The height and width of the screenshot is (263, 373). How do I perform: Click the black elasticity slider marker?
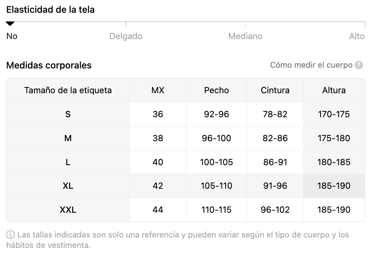(10, 24)
